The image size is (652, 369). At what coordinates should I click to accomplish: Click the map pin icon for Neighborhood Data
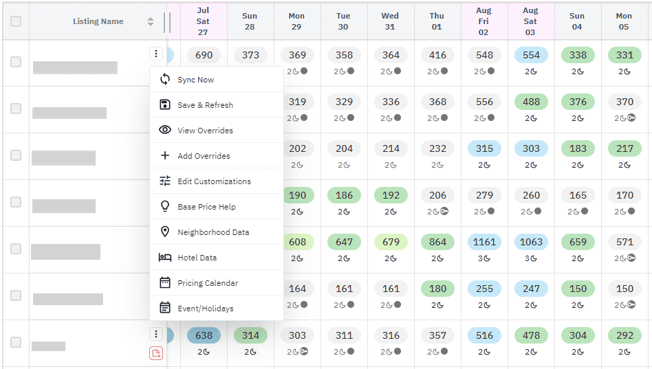pos(165,232)
